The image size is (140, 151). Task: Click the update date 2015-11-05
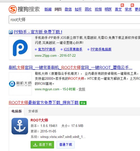click(48, 131)
